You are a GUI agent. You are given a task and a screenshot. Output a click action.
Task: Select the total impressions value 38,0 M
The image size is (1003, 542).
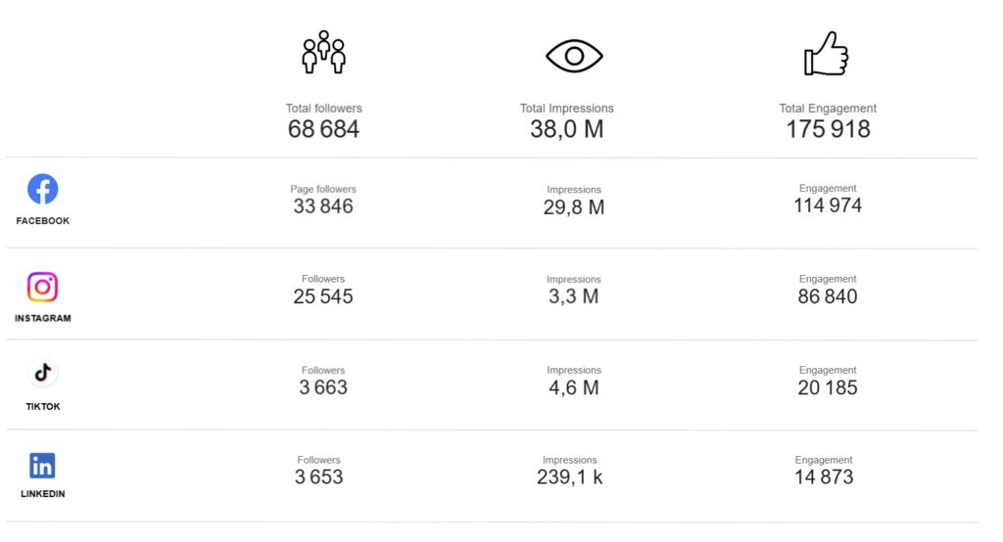tap(566, 129)
